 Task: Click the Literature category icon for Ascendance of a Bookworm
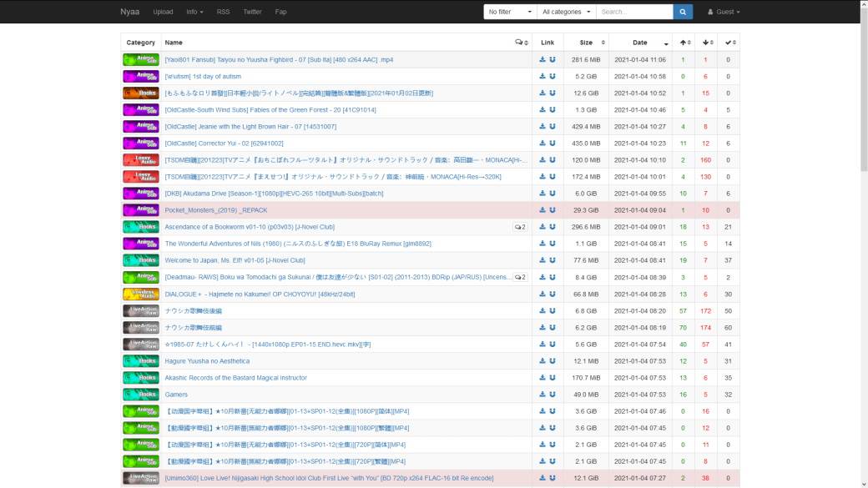[139, 228]
